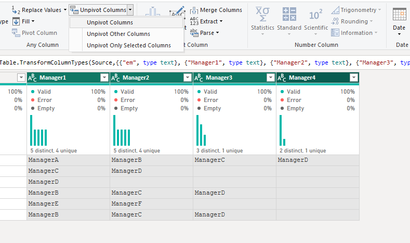Viewport: 410px width, 243px height.
Task: Click '2 distinct, 1 unique' under Manager4
Action: (302, 150)
